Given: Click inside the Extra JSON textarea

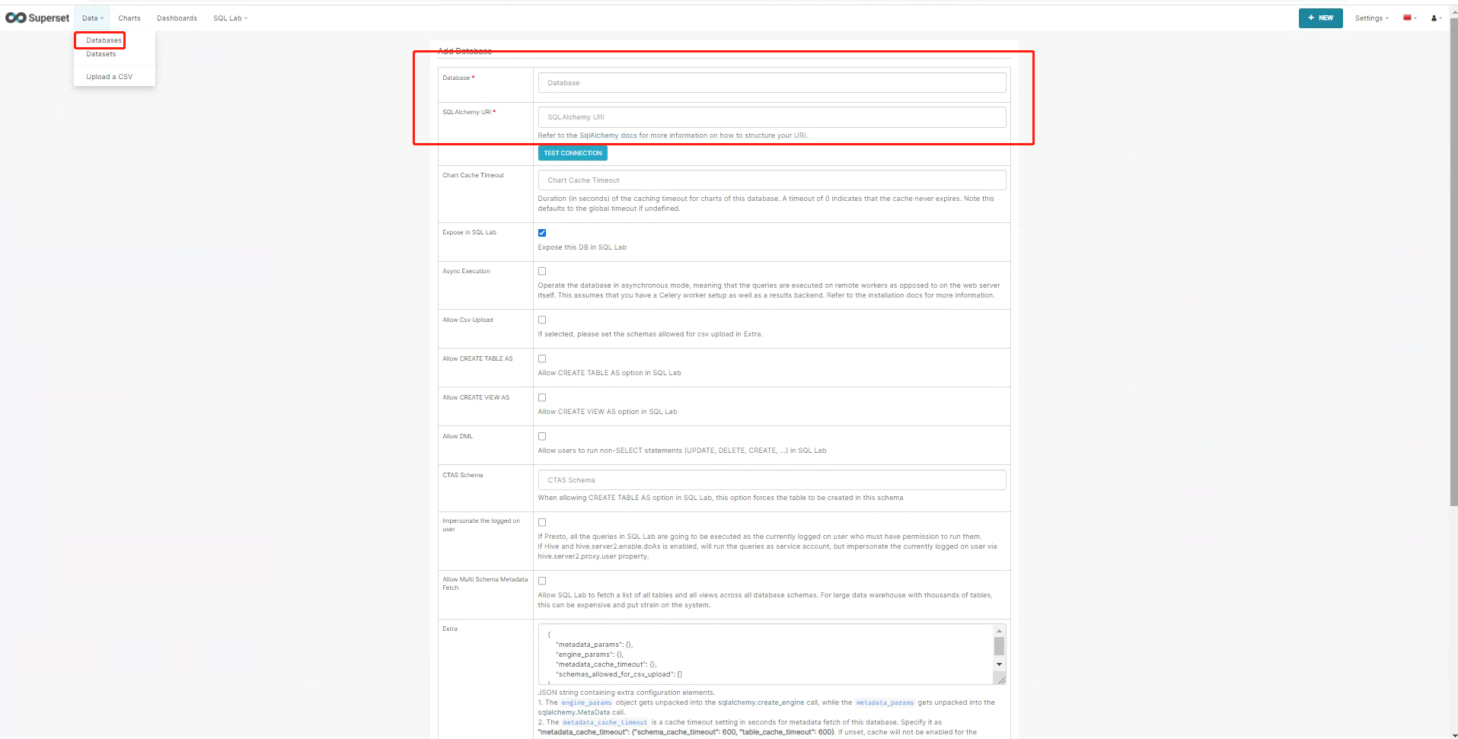Looking at the screenshot, I should 765,655.
